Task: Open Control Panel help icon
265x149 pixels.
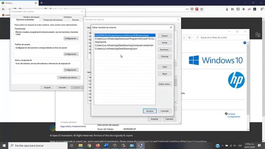Action: tap(245, 43)
